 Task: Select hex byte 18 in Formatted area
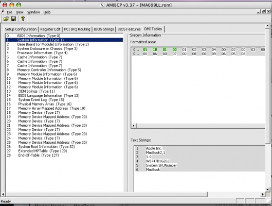155,49
